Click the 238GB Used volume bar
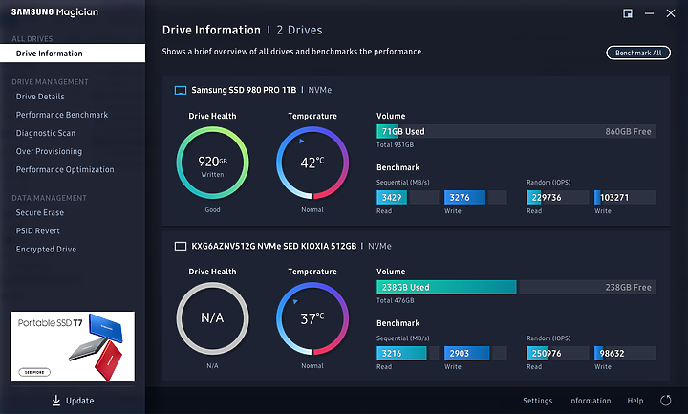 516,287
